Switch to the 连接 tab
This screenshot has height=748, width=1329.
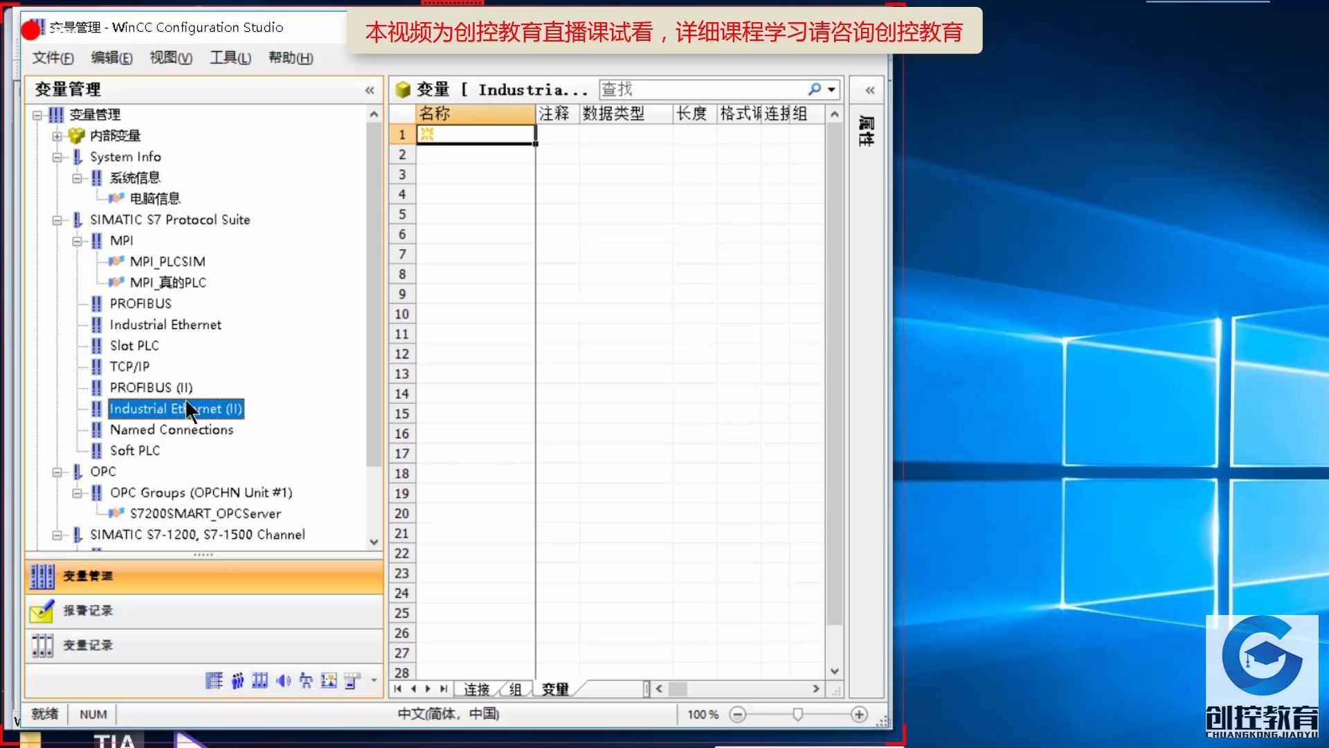[x=476, y=689]
